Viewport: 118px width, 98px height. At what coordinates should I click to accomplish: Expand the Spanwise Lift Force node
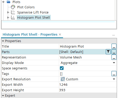8,12
